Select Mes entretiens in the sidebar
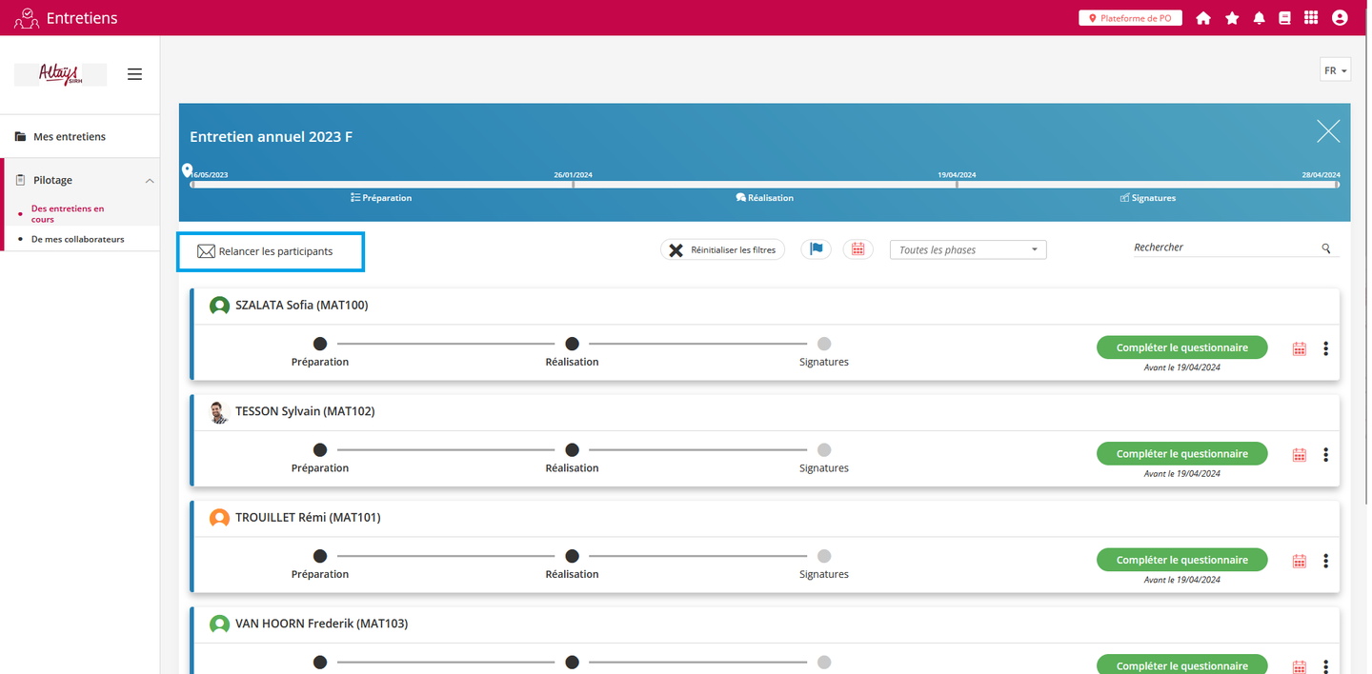The image size is (1372, 674). pyautogui.click(x=69, y=137)
